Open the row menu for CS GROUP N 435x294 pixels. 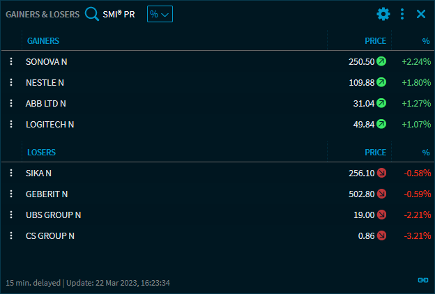(11, 235)
